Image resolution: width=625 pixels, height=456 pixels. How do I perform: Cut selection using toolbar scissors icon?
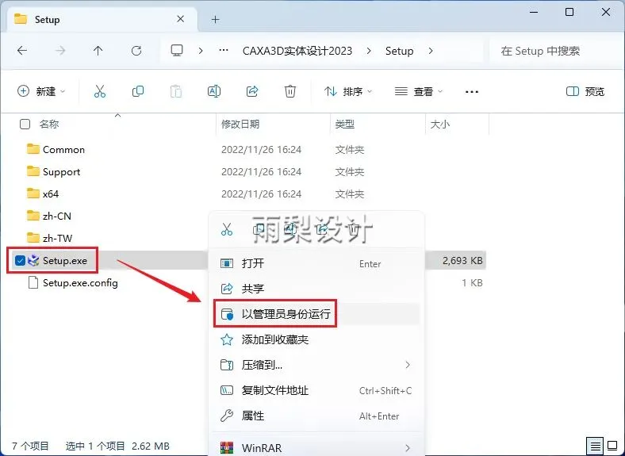coord(100,91)
